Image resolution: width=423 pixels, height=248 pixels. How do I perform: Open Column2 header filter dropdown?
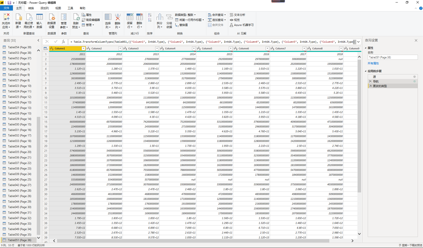coord(120,49)
